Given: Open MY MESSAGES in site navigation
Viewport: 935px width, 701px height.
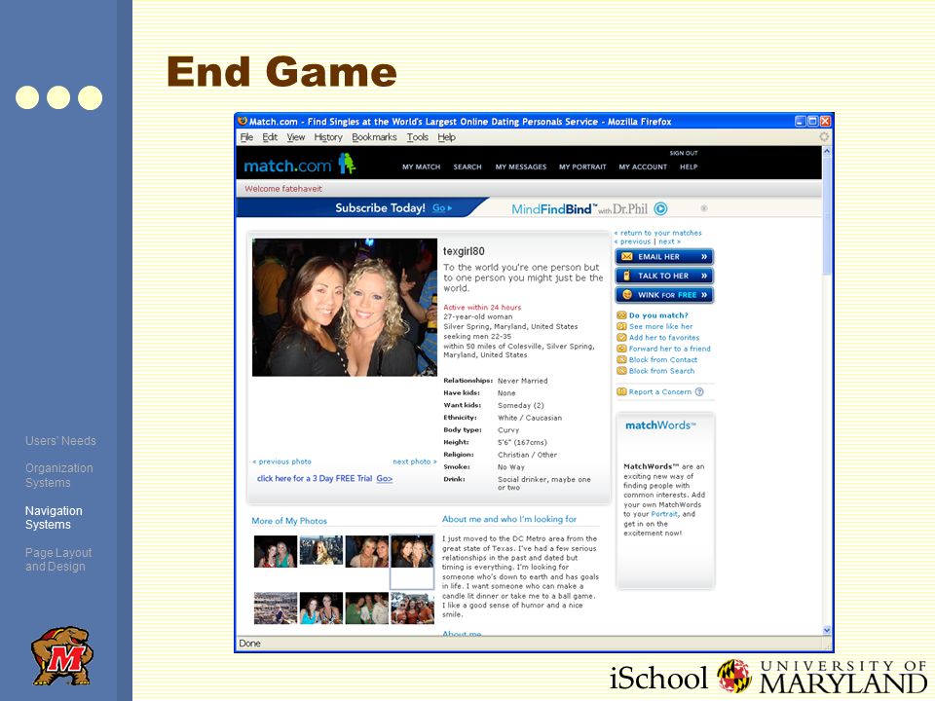Looking at the screenshot, I should [520, 166].
